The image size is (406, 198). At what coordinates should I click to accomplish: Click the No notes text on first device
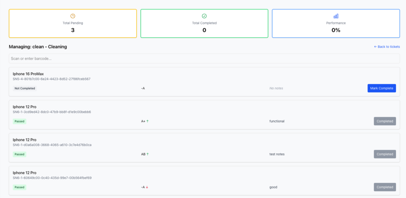pos(276,88)
